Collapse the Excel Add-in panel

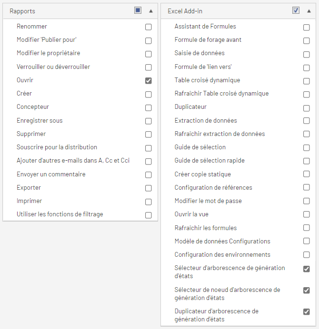pos(309,11)
